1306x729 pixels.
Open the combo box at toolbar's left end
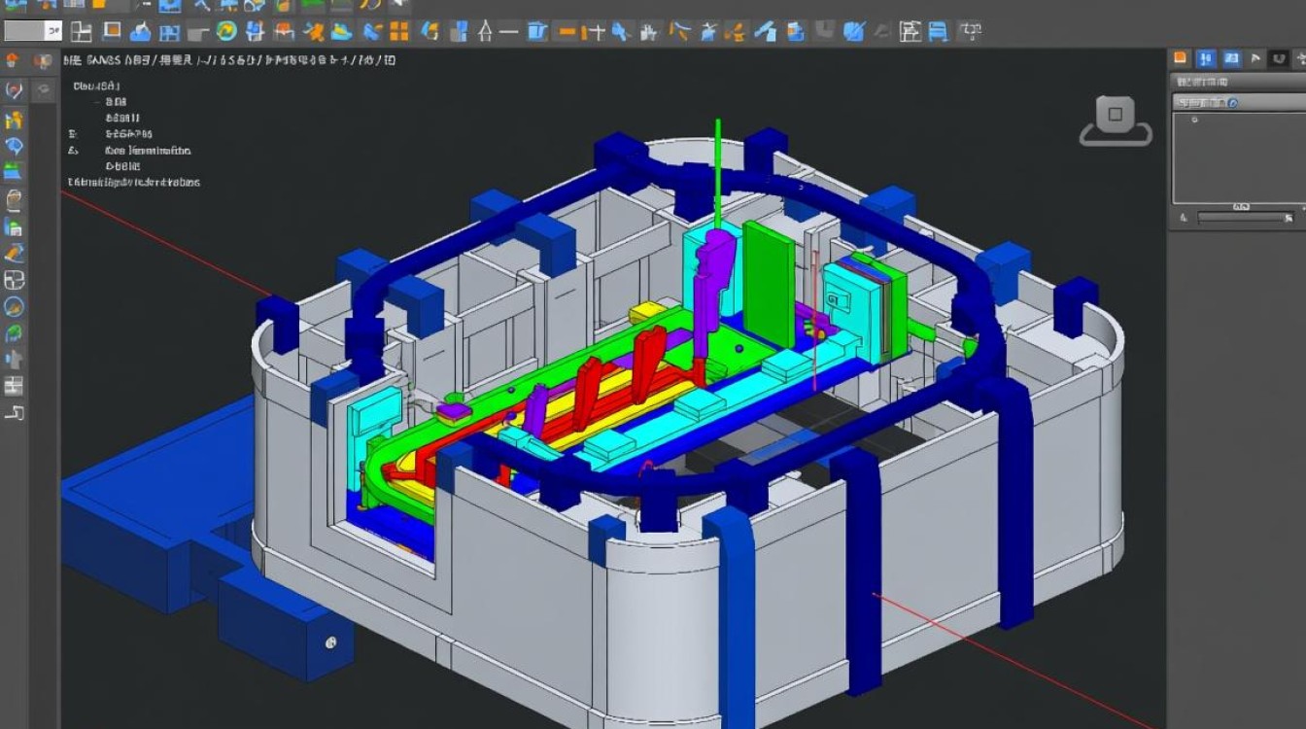pos(31,31)
